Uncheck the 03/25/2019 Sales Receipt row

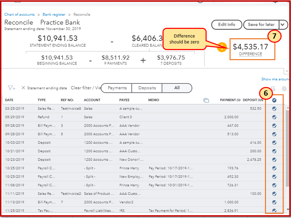[274, 109]
